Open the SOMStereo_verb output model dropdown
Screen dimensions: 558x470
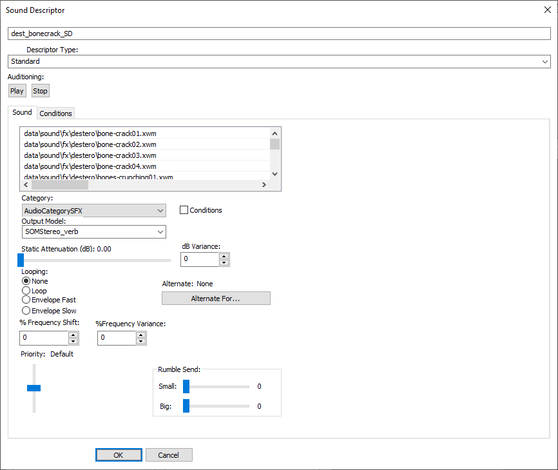coord(160,232)
